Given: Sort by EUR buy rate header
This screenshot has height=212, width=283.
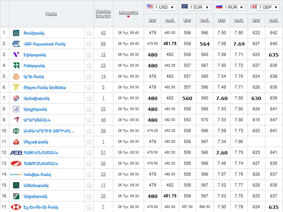Looking at the screenshot, I should tap(187, 21).
